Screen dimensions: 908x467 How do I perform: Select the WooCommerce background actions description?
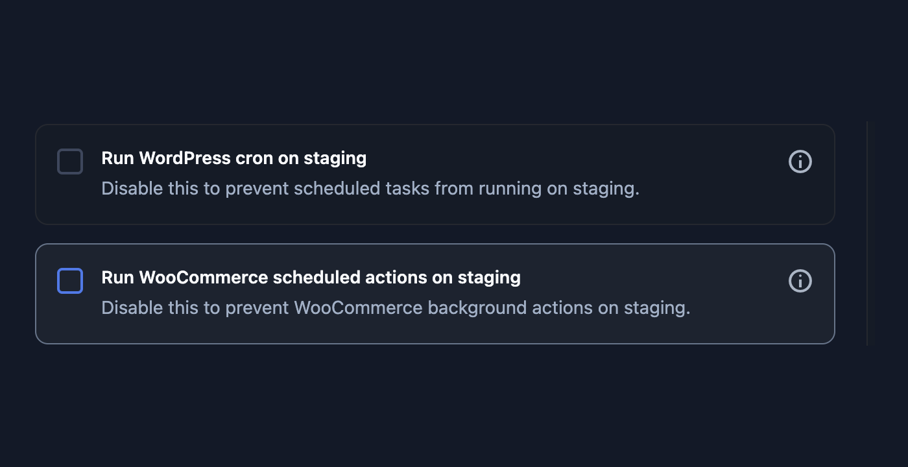tap(396, 308)
